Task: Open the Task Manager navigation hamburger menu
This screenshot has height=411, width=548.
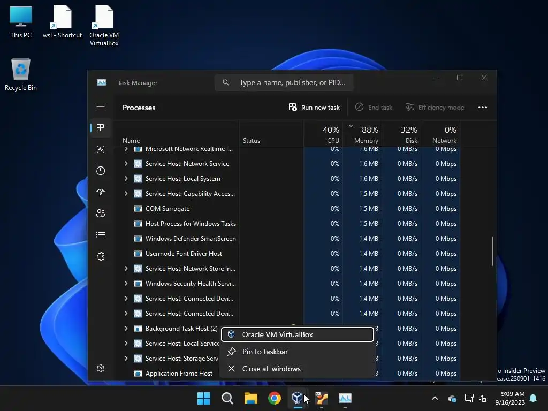Action: point(101,106)
